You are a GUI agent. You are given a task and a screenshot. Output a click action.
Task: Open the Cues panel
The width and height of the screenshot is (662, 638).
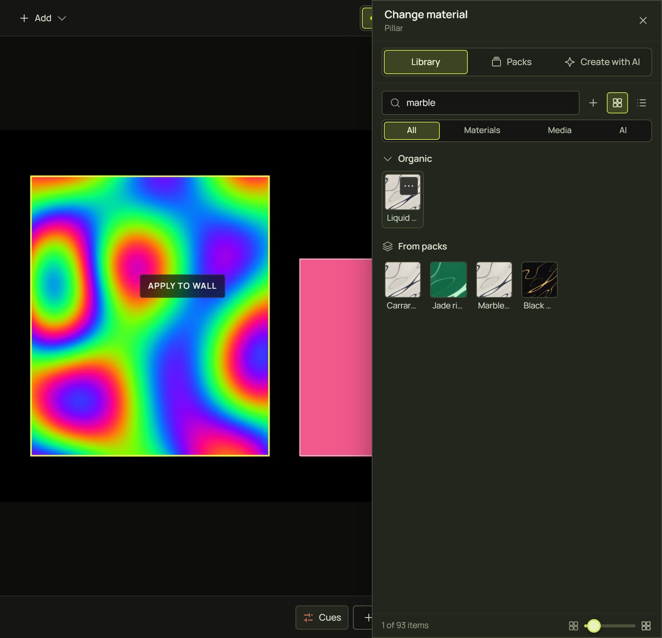click(x=322, y=618)
